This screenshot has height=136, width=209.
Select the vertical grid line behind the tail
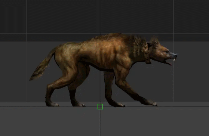point(27,50)
